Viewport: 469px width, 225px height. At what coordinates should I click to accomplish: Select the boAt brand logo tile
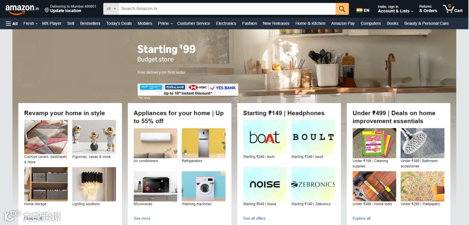pyautogui.click(x=265, y=137)
